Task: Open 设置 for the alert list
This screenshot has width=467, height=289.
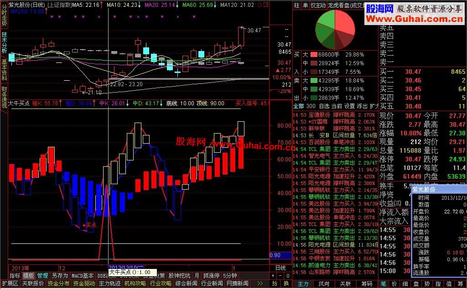Action: coord(349,106)
